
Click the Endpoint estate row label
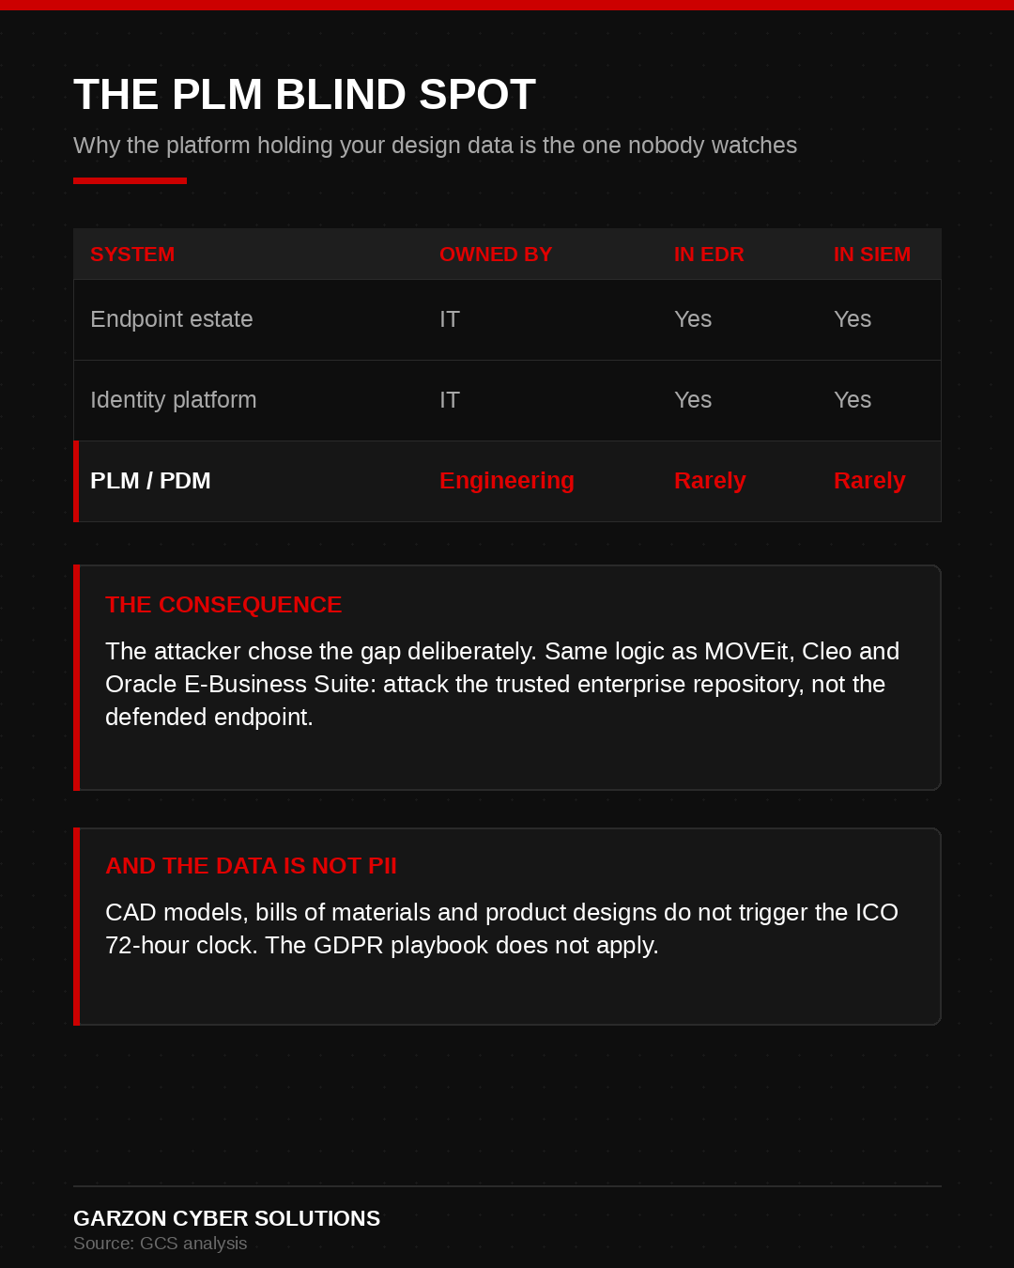[x=172, y=319]
